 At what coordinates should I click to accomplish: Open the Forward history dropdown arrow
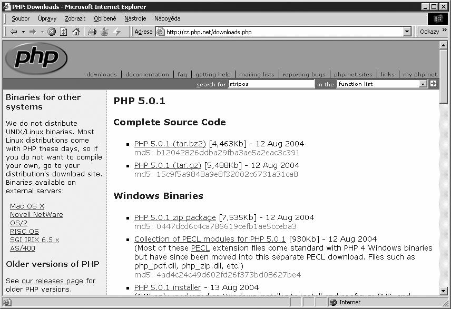point(42,32)
